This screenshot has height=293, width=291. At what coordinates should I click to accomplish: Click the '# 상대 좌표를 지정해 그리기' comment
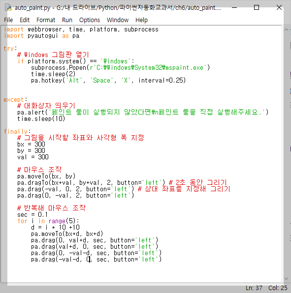click(x=184, y=189)
